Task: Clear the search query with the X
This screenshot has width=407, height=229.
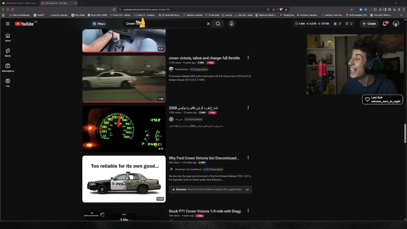Action: tap(208, 24)
